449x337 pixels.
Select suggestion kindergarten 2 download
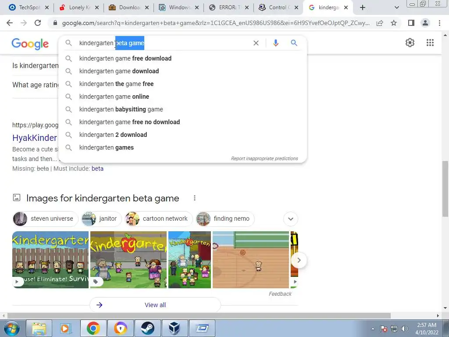coord(182,135)
